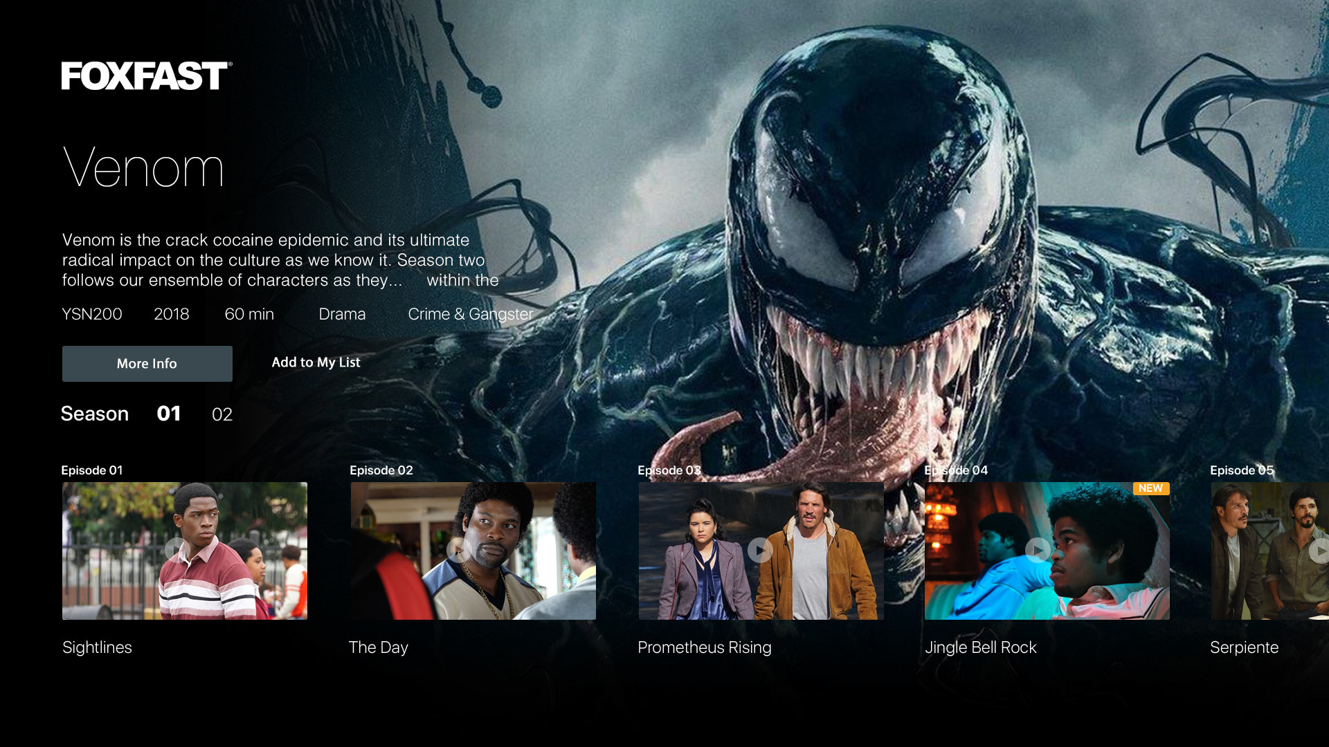Screen dimensions: 1329x747
Task: Click the Episode 05 label
Action: (1242, 470)
